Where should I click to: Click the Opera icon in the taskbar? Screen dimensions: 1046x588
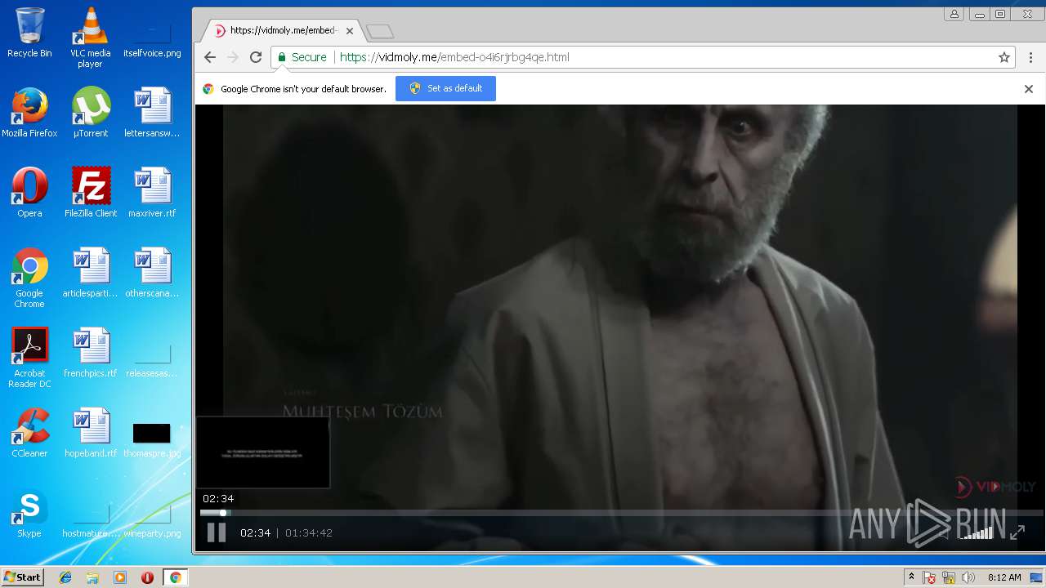tap(147, 577)
